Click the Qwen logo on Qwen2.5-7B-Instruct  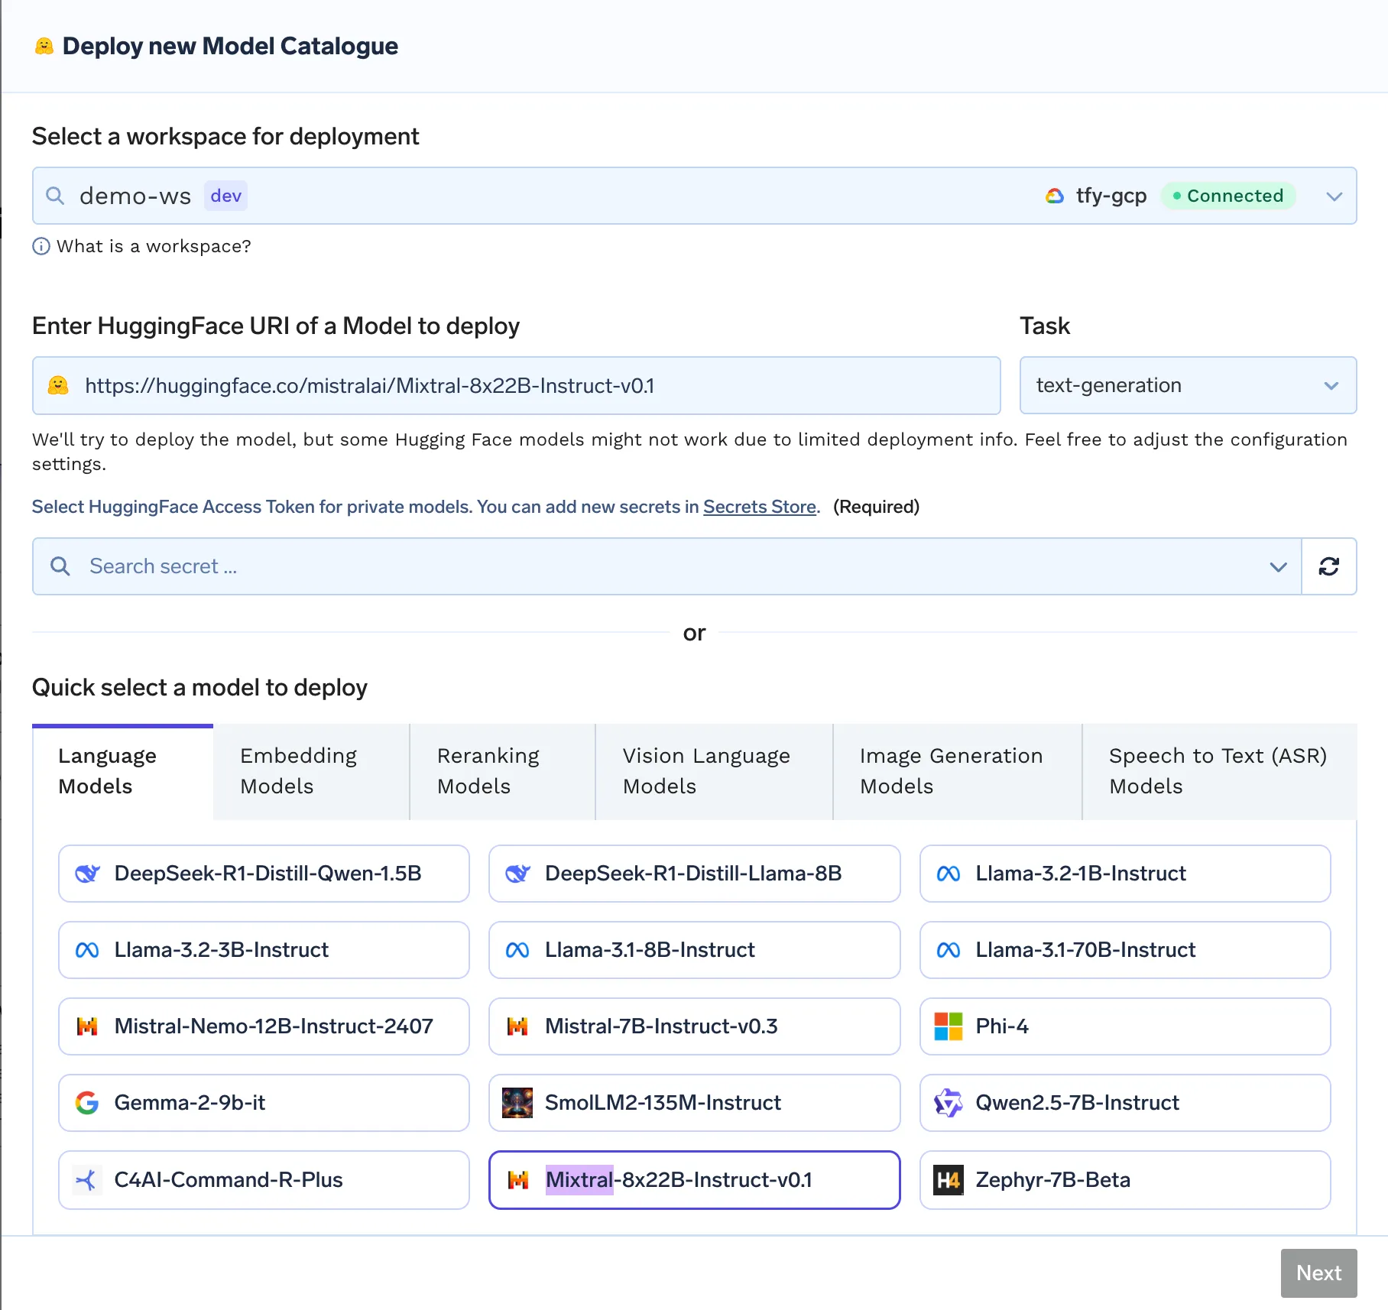click(949, 1103)
